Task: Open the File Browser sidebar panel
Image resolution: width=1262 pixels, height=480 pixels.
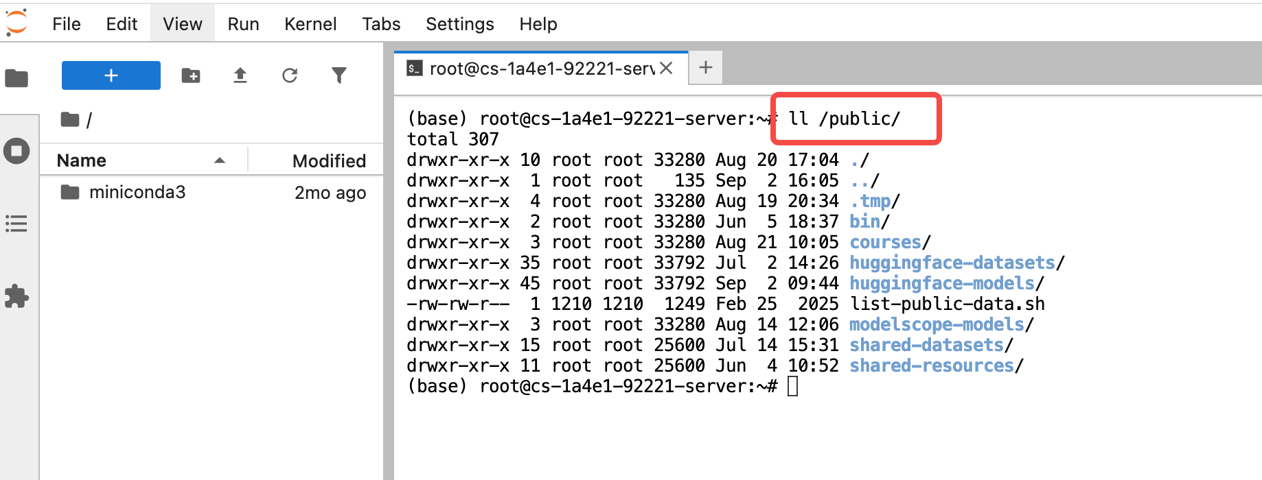Action: tap(16, 78)
